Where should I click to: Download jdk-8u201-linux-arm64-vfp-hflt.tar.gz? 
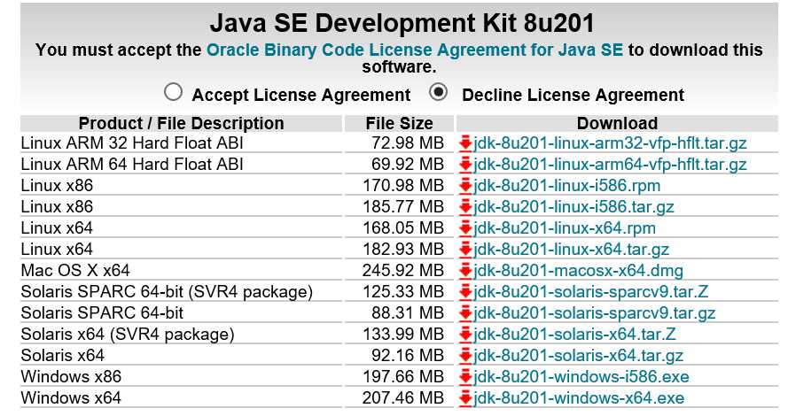pos(610,165)
